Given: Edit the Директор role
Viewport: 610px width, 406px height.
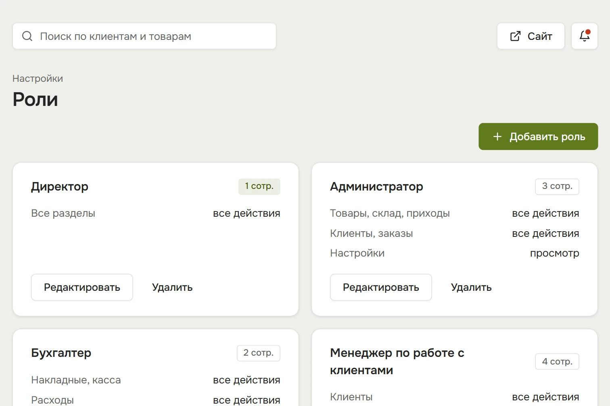Looking at the screenshot, I should 82,287.
